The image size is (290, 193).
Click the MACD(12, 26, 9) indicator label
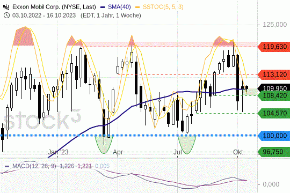34,166
